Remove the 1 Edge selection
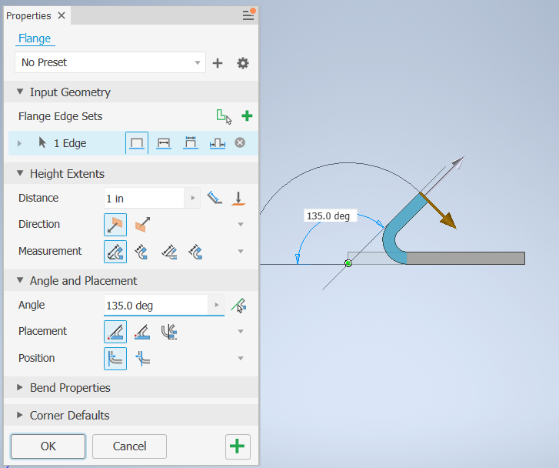The image size is (559, 468). coord(240,143)
